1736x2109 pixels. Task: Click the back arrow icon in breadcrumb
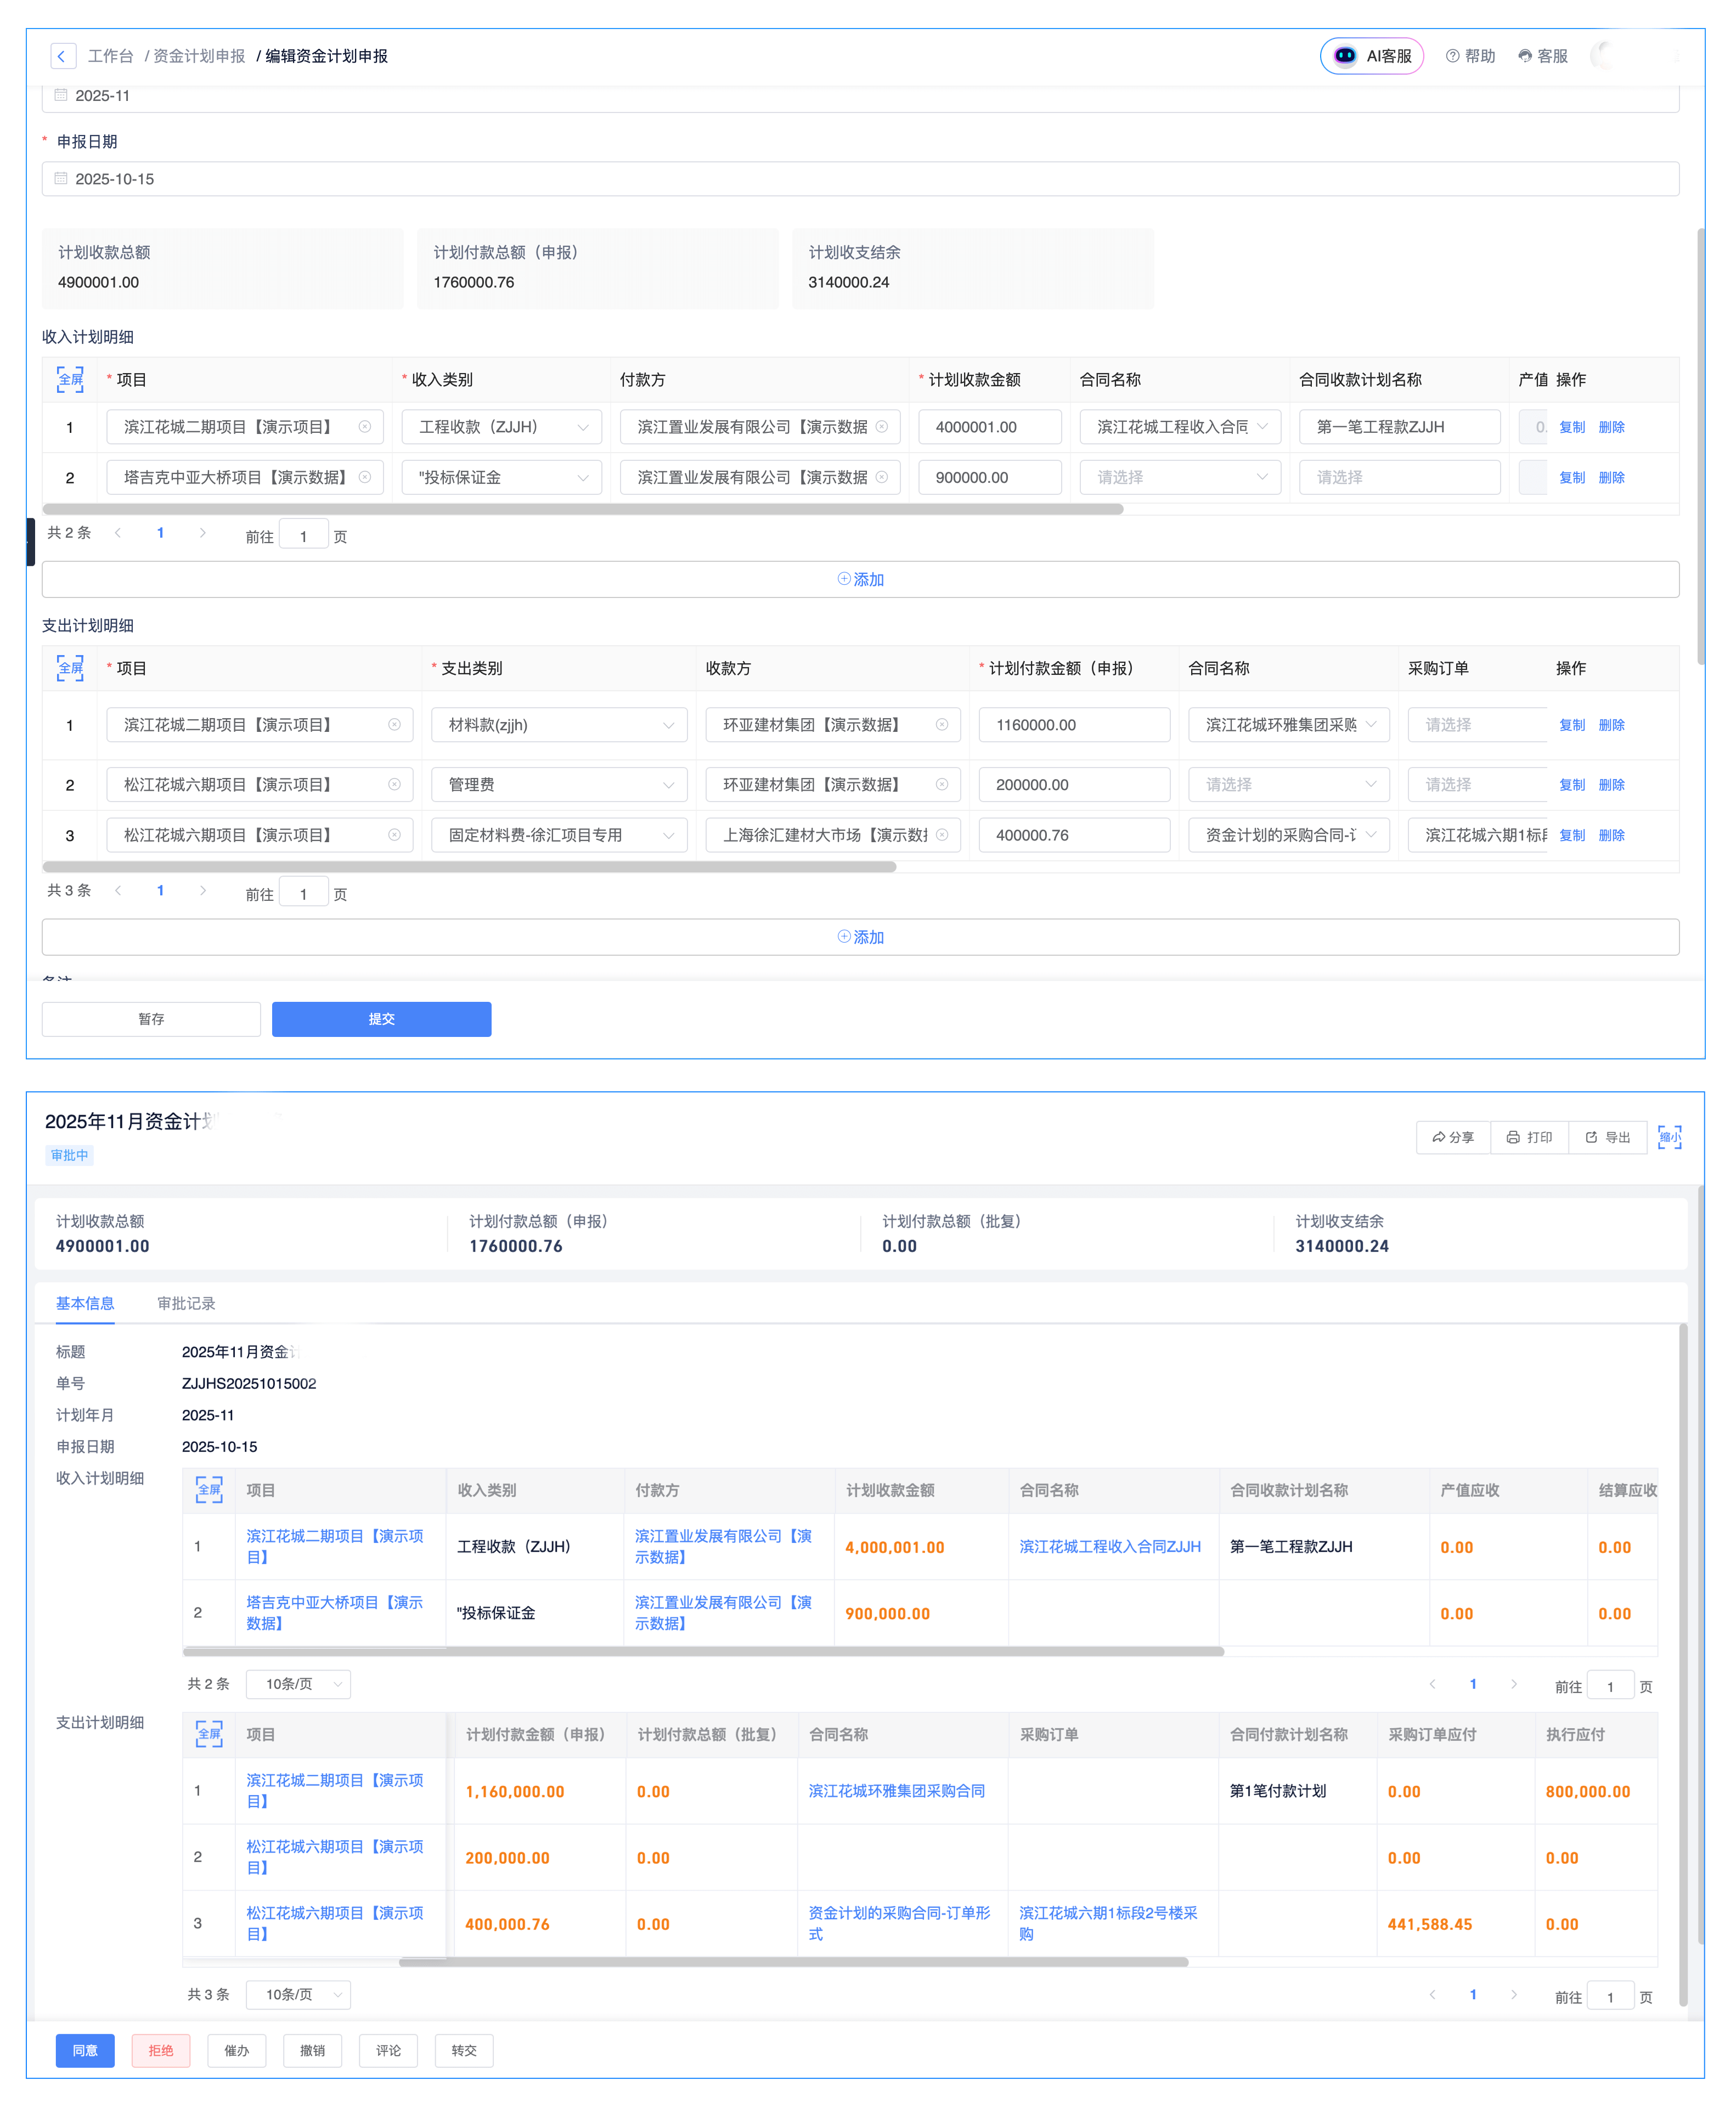click(63, 56)
